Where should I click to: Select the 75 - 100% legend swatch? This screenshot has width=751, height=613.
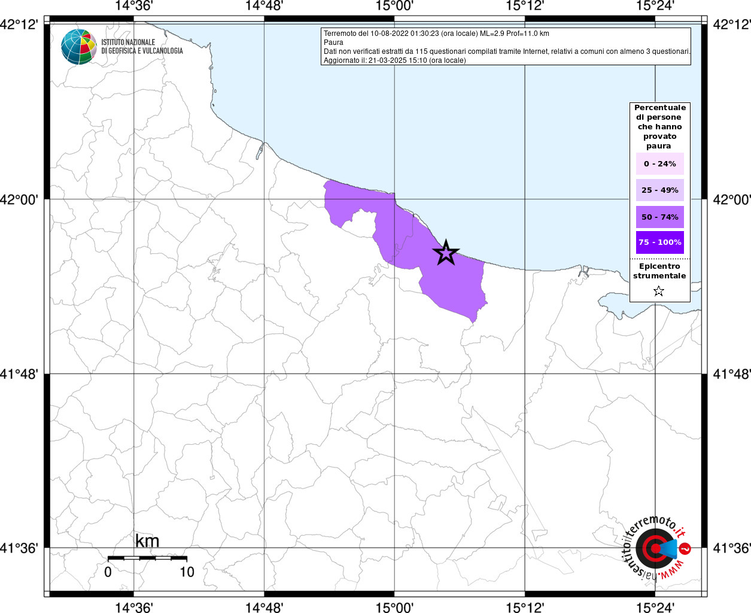(x=660, y=242)
